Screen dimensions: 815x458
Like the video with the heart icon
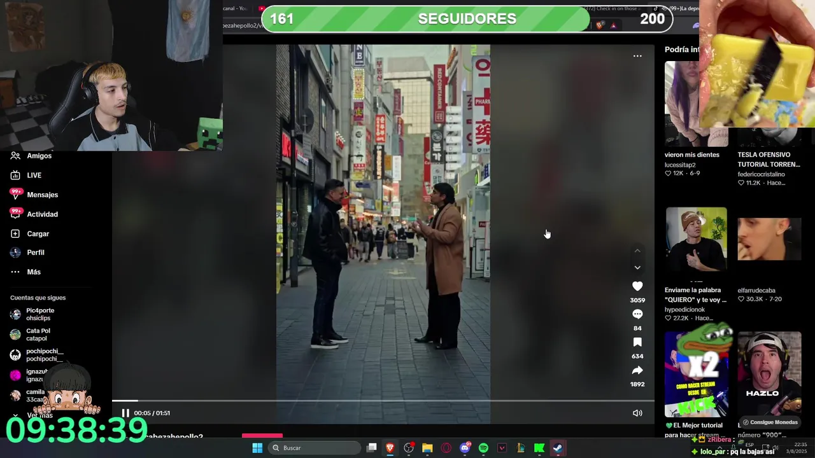click(x=637, y=286)
